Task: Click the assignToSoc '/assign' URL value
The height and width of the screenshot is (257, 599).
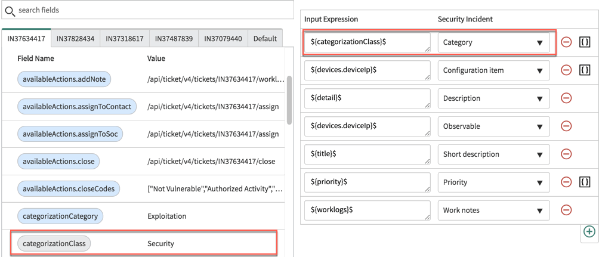Action: pos(213,134)
